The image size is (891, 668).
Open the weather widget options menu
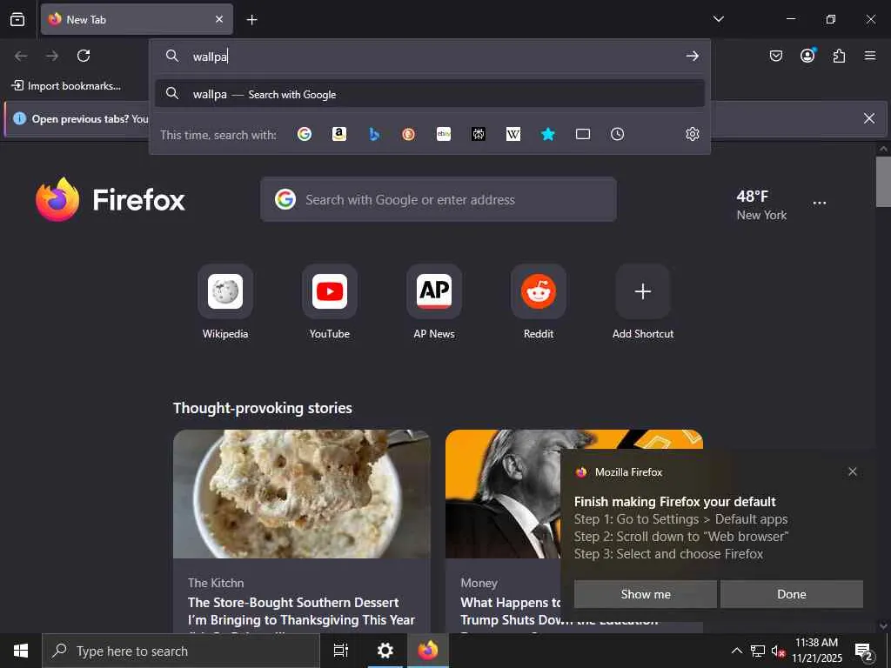(820, 204)
